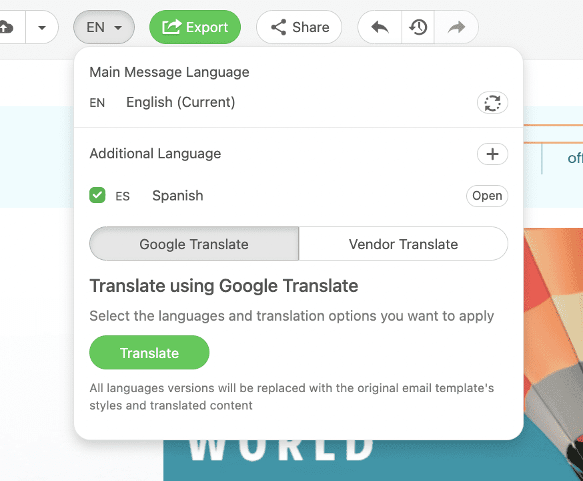
Task: Open version history with the clock icon
Action: tap(418, 27)
